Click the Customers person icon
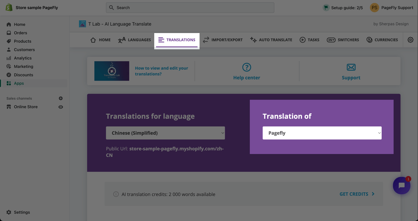This screenshot has width=418, height=221. pyautogui.click(x=9, y=50)
